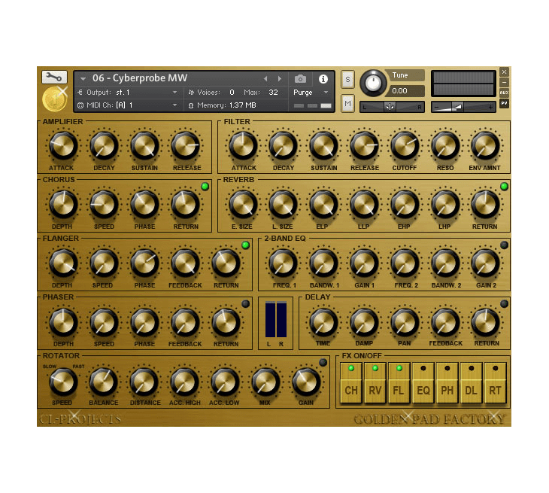Image resolution: width=549 pixels, height=493 pixels.
Task: Click the golden coin logo icon
Action: [x=54, y=99]
